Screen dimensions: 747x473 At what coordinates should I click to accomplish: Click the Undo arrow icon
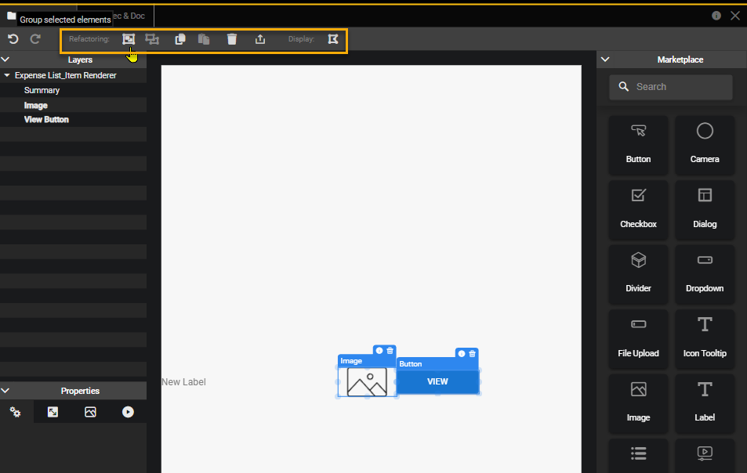13,39
